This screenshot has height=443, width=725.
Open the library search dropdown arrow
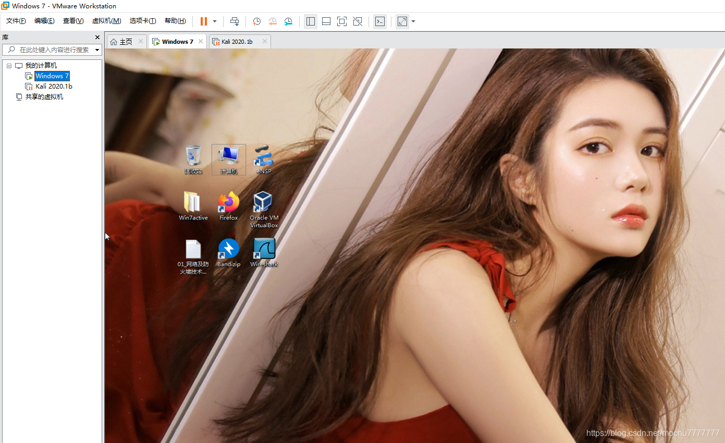(97, 50)
